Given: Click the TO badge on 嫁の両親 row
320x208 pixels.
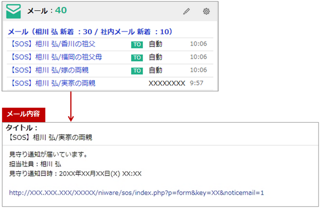Looking at the screenshot, I should pos(137,70).
